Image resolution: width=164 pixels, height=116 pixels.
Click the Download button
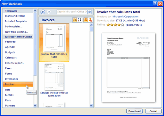(x=135, y=111)
